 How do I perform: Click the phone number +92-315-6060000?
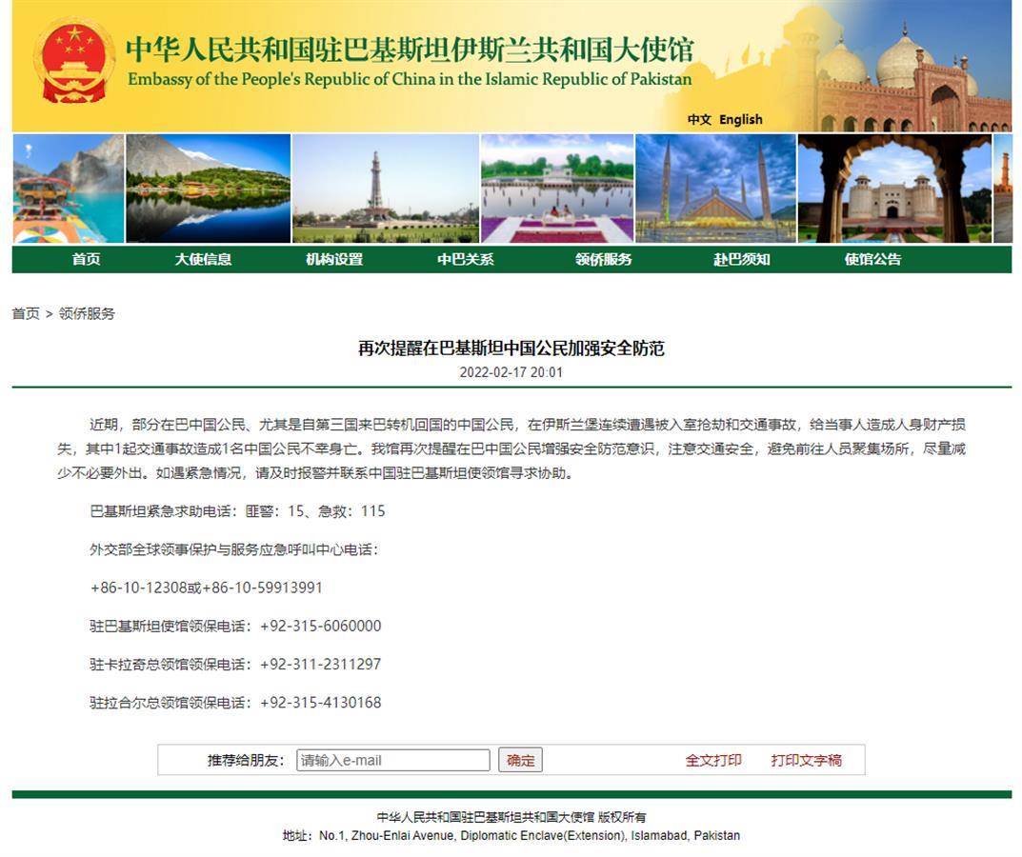321,627
